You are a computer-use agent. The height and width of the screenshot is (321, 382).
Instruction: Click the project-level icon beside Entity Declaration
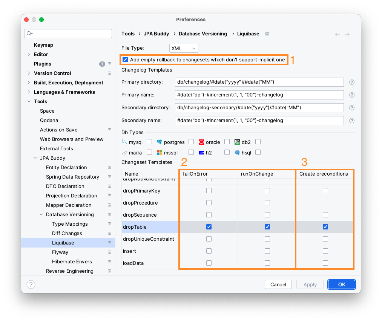coord(110,167)
